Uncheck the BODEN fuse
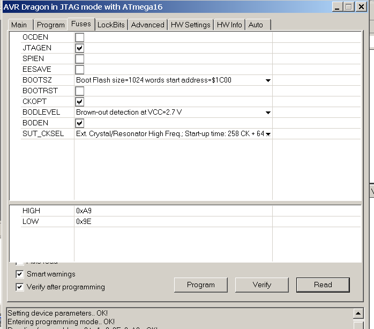 (80, 123)
